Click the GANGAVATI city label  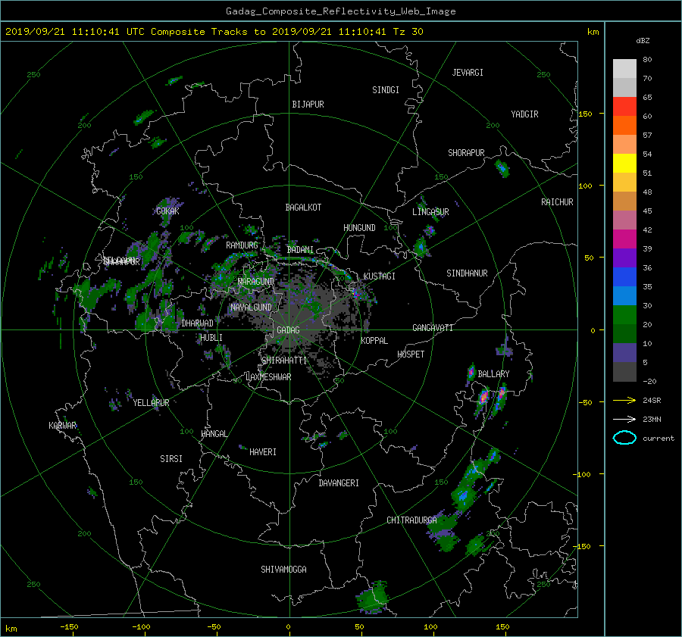(x=433, y=328)
